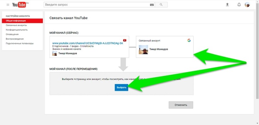Image resolution: width=259 pixels, height=125 pixels.
Task: Focus the Введите запрос search field
Action: [97, 5]
